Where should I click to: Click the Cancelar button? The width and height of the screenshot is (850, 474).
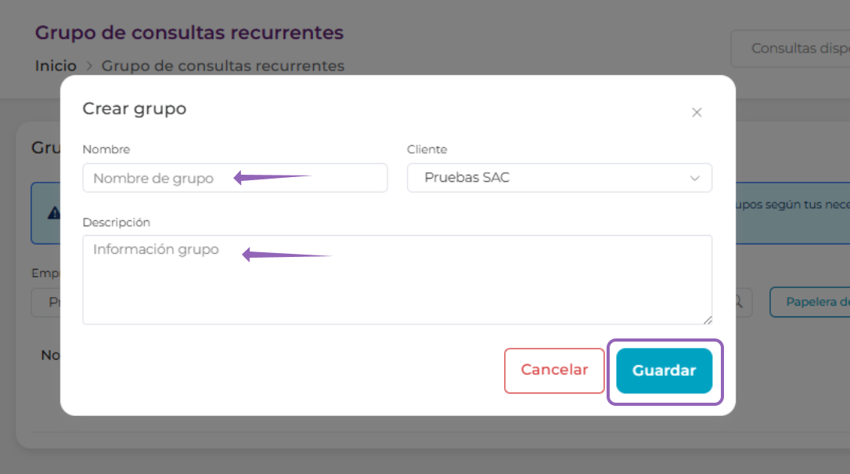[x=554, y=371]
